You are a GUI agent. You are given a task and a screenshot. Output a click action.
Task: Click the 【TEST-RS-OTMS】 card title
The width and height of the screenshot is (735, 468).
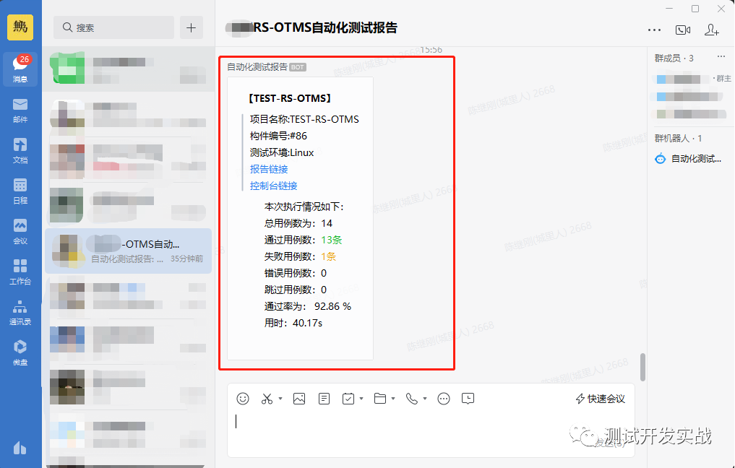tap(290, 98)
